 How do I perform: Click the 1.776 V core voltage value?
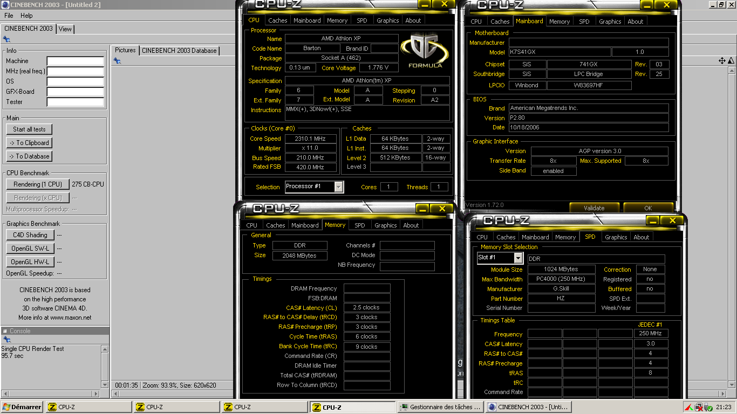tap(378, 68)
